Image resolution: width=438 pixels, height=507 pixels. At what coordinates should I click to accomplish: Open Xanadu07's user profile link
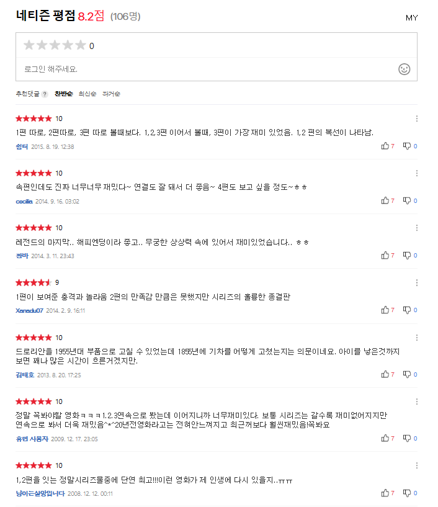pos(29,310)
